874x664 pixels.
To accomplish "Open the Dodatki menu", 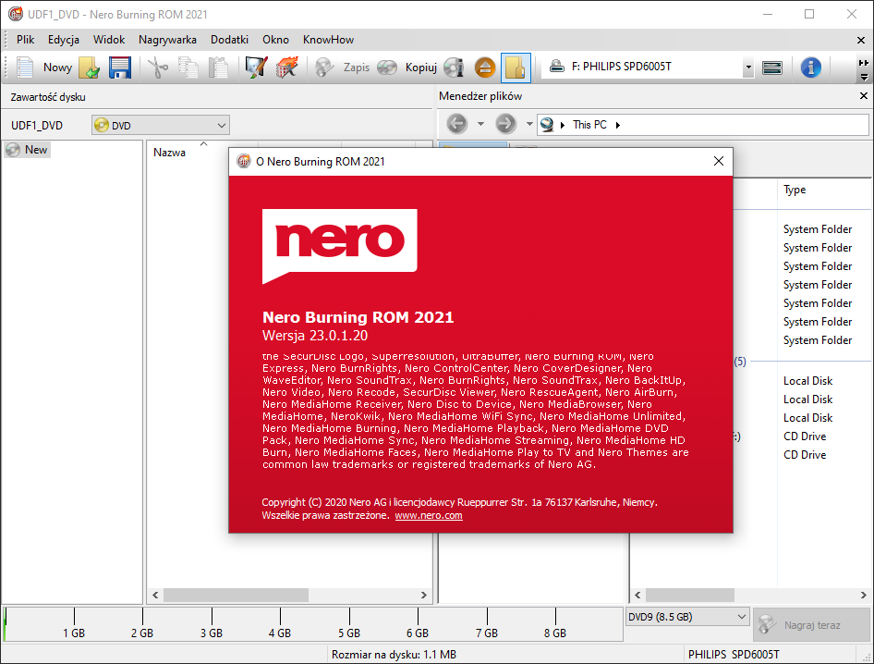I will pos(230,40).
